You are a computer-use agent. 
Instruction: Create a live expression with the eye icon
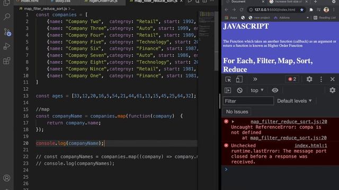pos(275,90)
